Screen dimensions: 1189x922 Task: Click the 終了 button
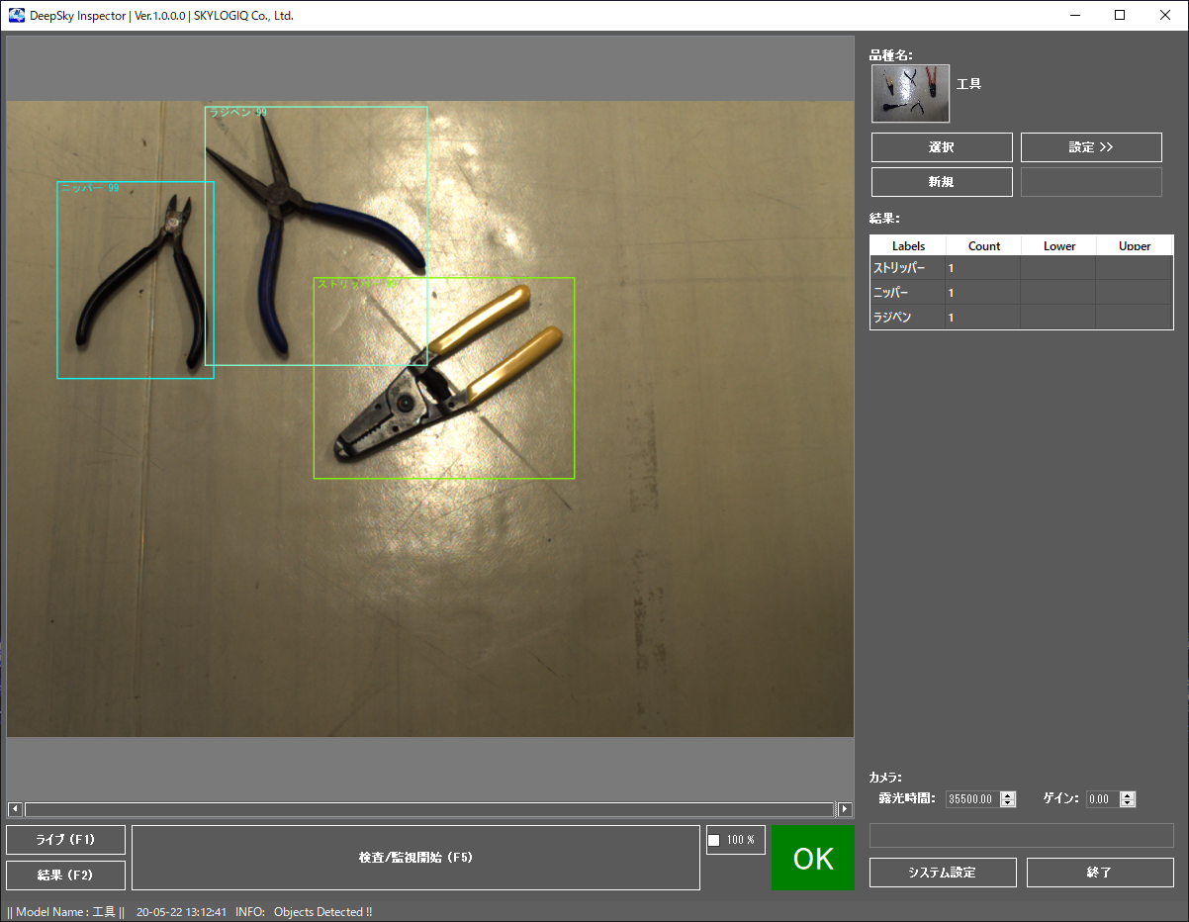click(x=1100, y=873)
